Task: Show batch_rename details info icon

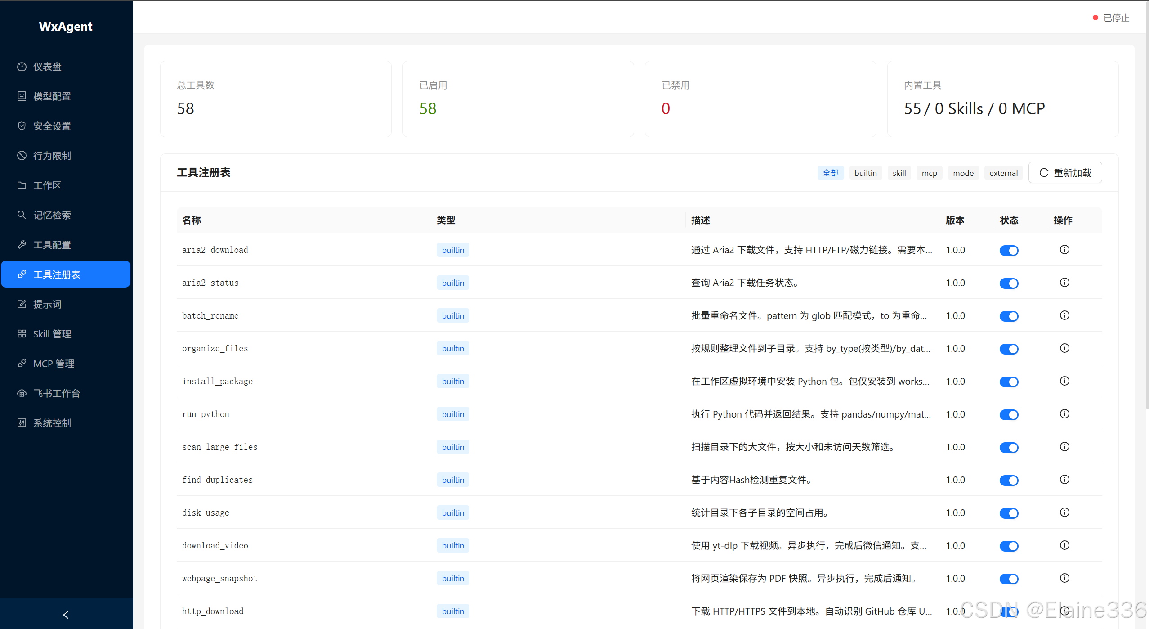Action: (1064, 315)
